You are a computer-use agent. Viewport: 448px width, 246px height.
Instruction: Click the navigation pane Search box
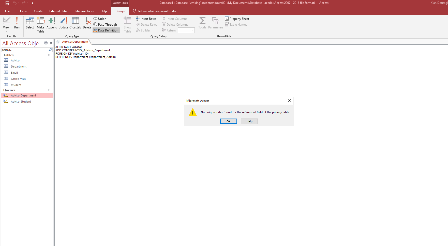point(25,50)
